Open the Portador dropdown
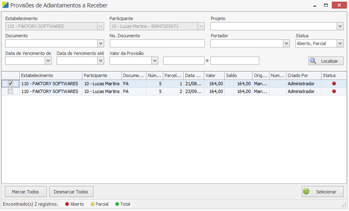Image resolution: width=349 pixels, height=211 pixels. click(286, 43)
